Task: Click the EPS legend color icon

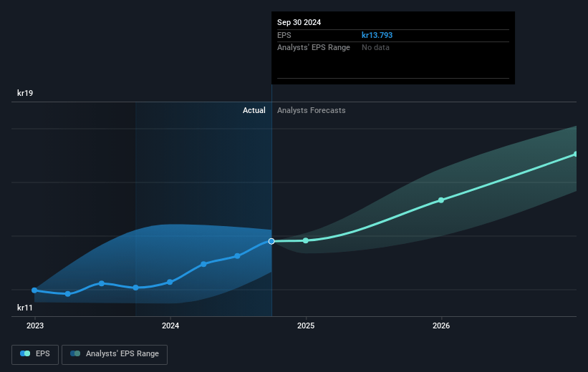Action: coord(25,353)
